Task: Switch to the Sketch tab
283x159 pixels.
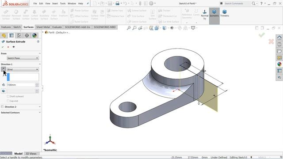Action: 17,27
